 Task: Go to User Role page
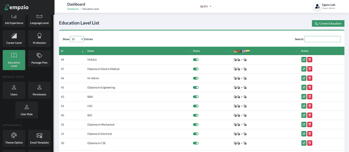click(x=27, y=110)
